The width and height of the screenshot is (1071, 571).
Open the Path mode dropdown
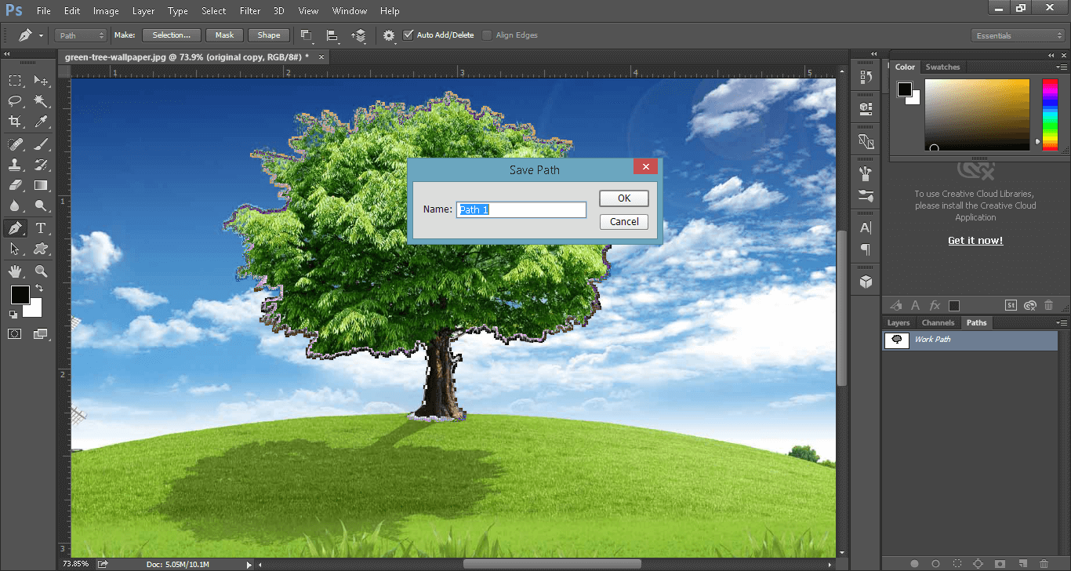pos(81,35)
